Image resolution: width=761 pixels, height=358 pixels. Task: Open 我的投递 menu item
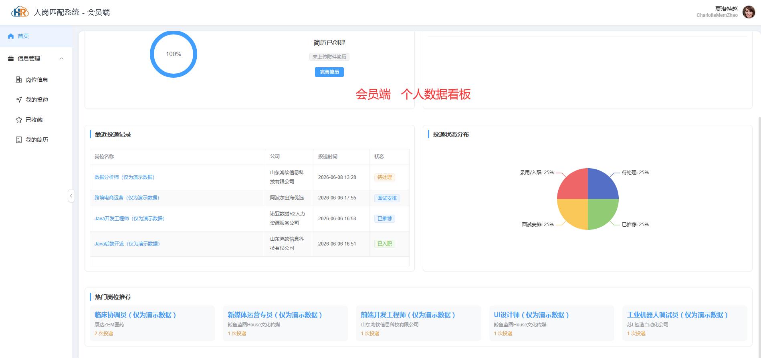click(x=36, y=100)
